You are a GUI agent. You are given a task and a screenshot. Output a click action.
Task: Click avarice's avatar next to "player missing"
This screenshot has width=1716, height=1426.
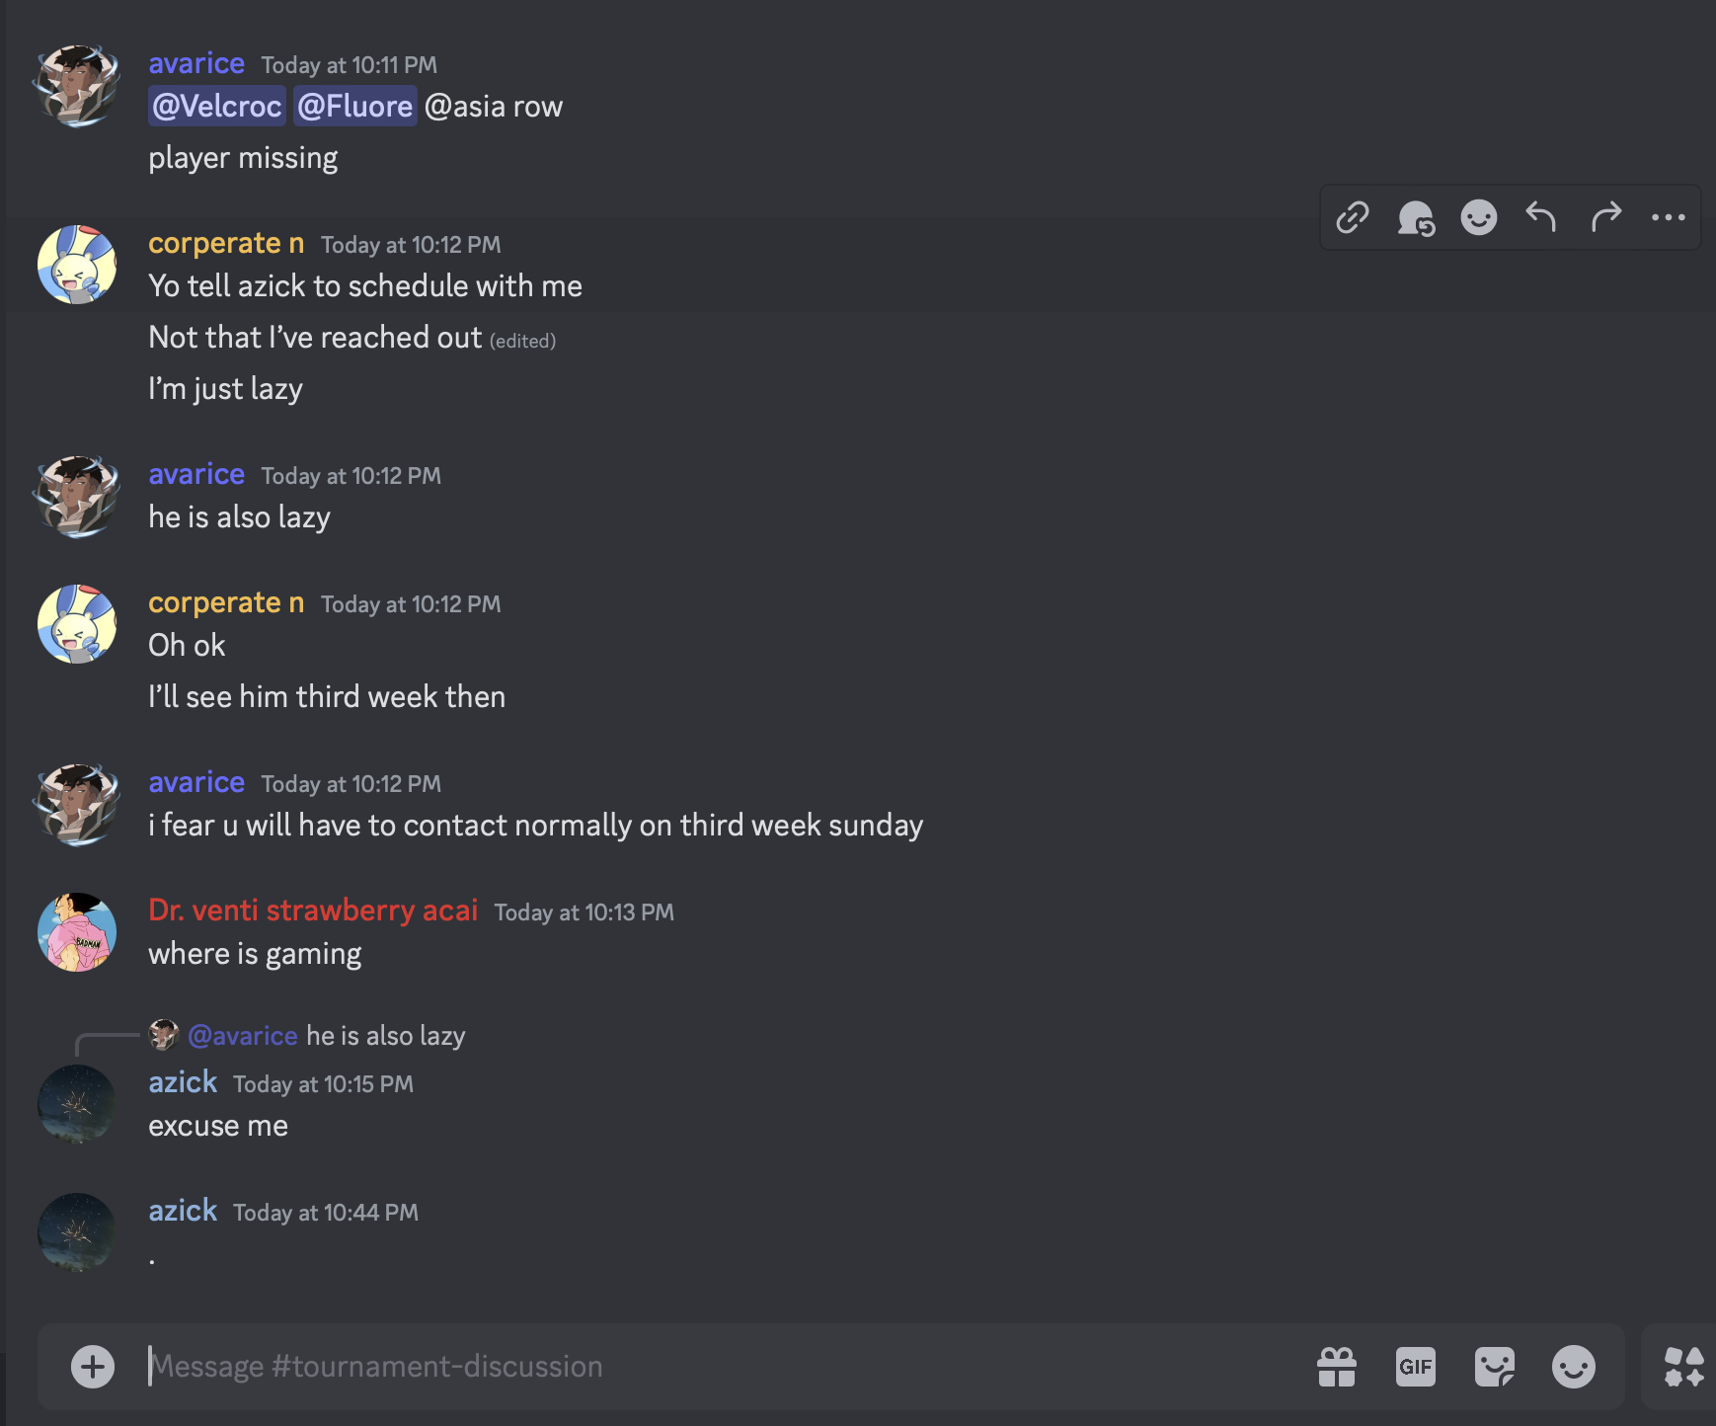(77, 85)
